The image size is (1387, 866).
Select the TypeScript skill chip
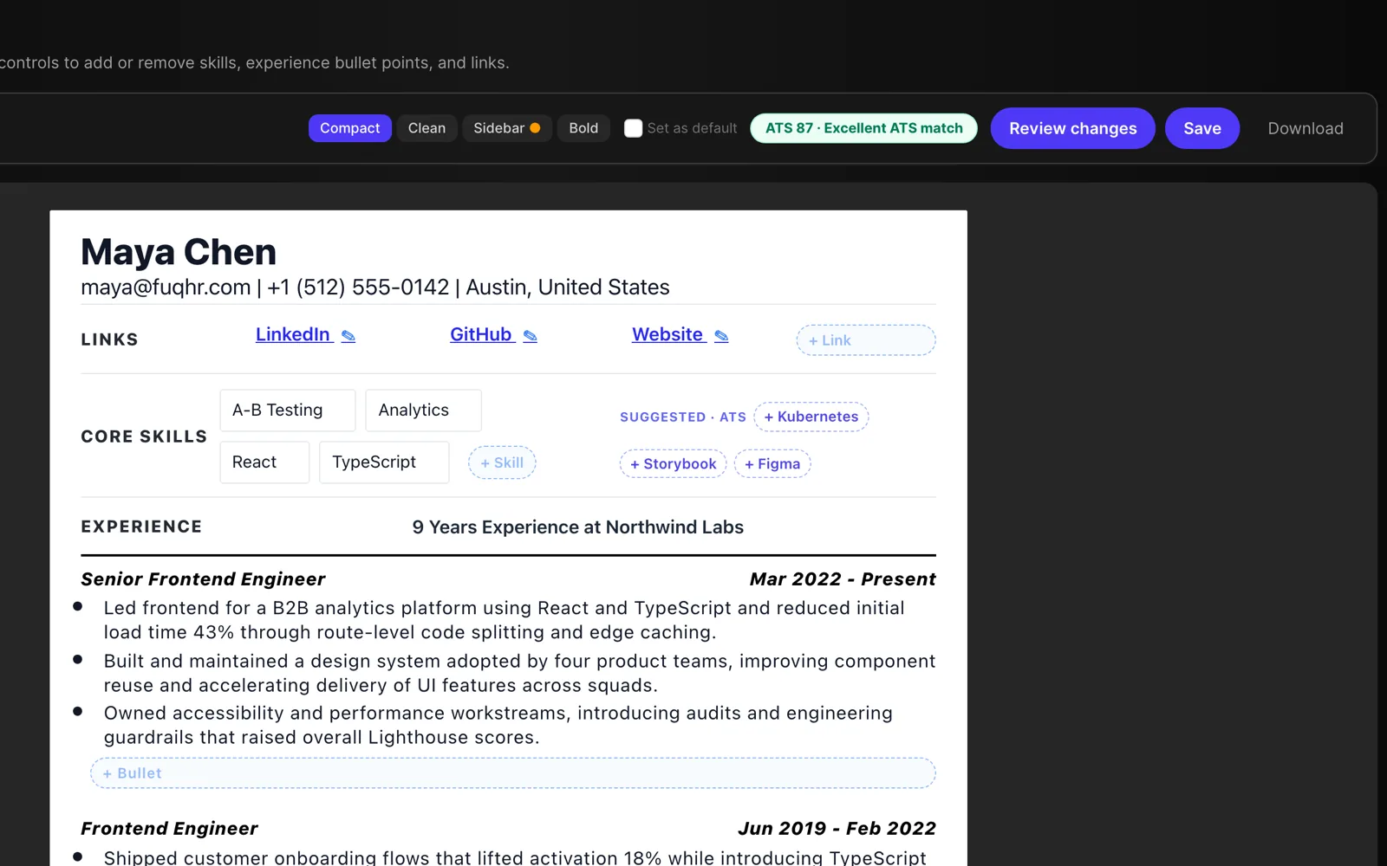point(384,462)
